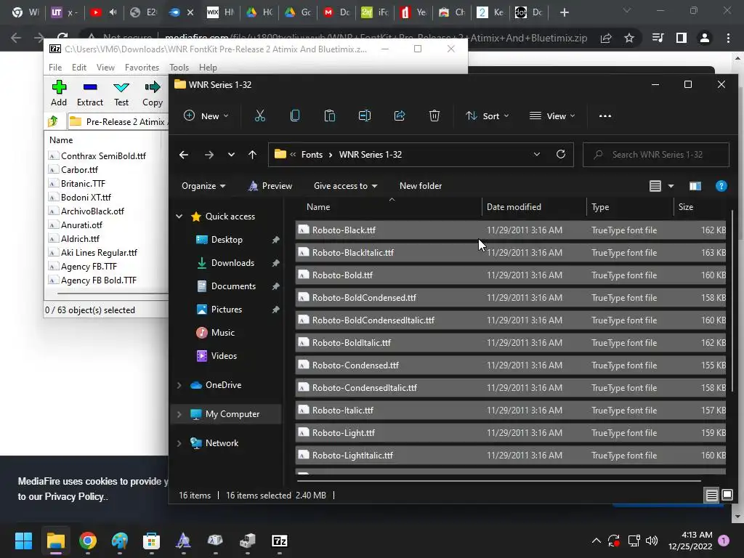
Task: Click the Cut scissors icon in Explorer toolbar
Action: (260, 116)
